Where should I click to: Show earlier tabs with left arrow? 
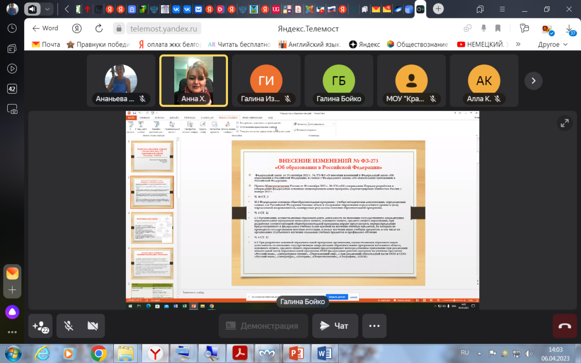pyautogui.click(x=66, y=9)
